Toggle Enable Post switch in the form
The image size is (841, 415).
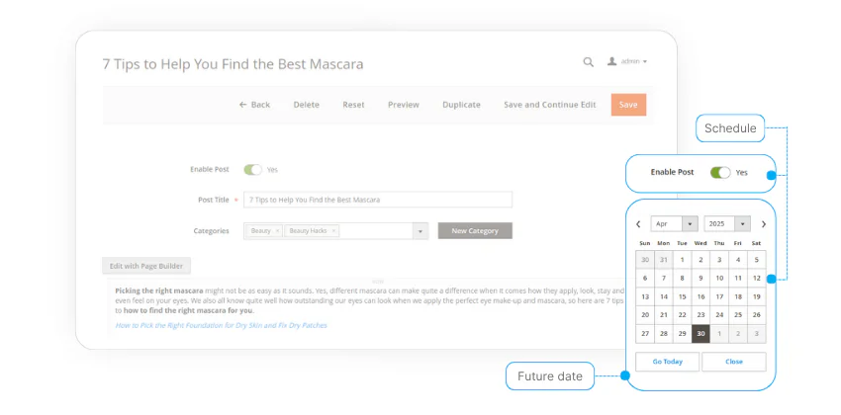point(253,170)
